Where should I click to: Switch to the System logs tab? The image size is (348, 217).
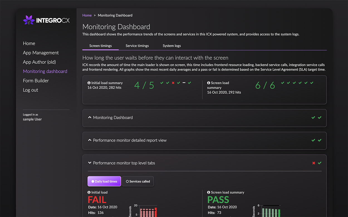(x=172, y=46)
